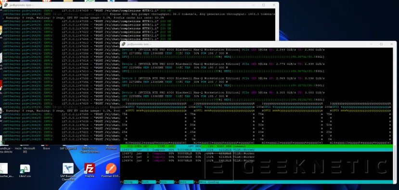This screenshot has height=190, width=399.
Task: Select the HOST MEM column header in nvtop
Action: [x=224, y=146]
